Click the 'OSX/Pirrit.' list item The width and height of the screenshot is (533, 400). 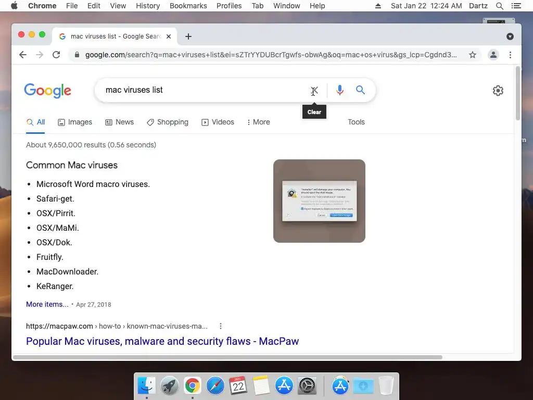pos(56,213)
